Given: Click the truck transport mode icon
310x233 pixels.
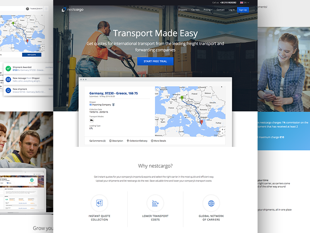Looking at the screenshot, I should coord(91,120).
